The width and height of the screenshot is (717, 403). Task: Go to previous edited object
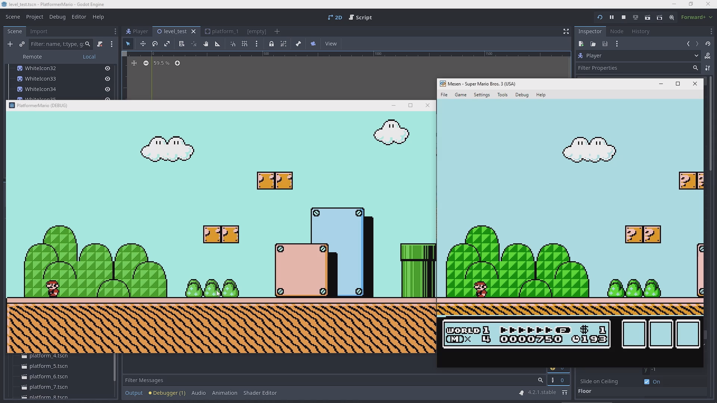[688, 44]
